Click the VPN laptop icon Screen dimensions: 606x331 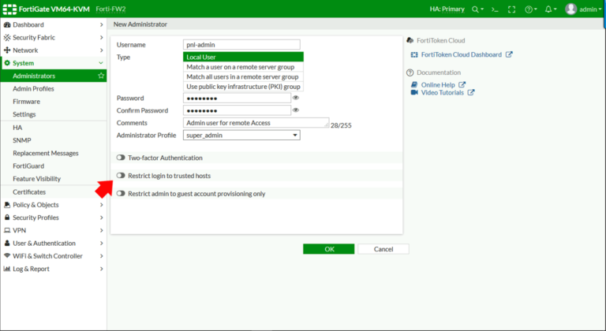7,230
